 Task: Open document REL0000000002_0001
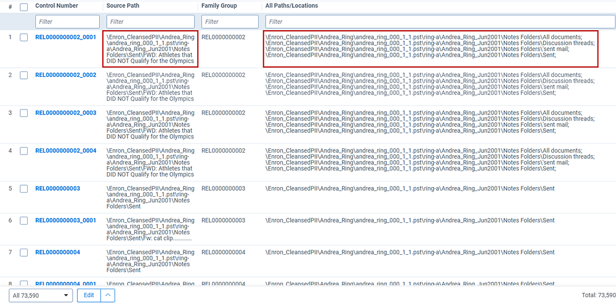point(66,38)
